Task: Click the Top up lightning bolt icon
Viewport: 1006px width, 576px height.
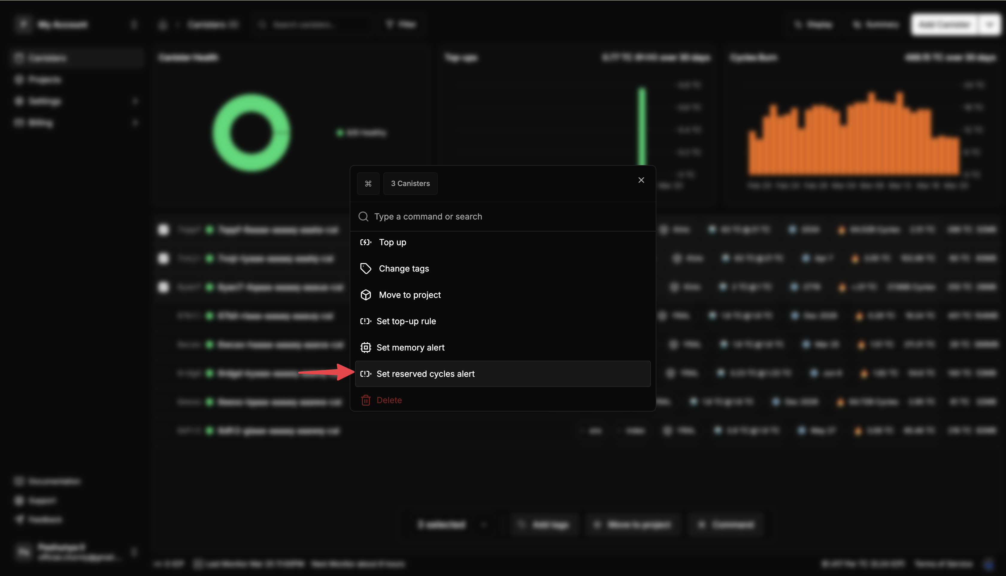Action: [366, 242]
